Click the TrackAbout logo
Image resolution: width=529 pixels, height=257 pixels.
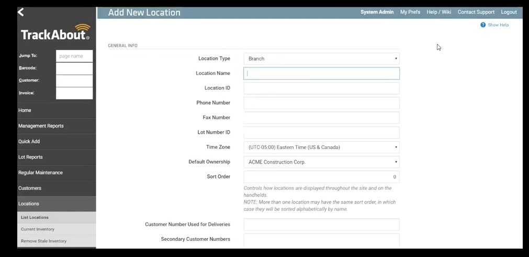click(55, 32)
